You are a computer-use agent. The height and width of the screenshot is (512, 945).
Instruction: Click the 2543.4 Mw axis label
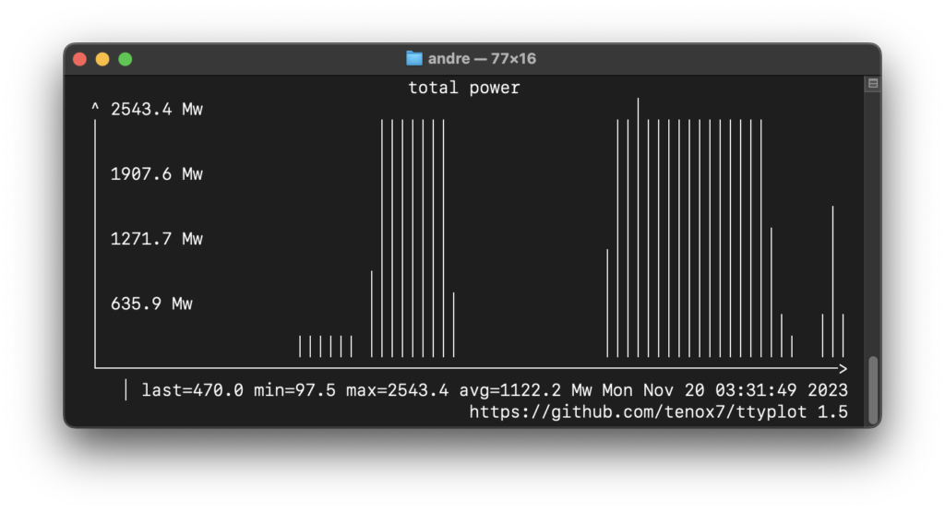pos(156,110)
